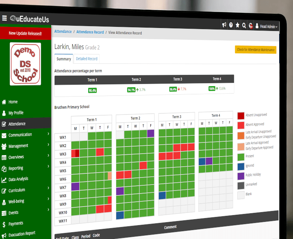Click the Demo School logo
This screenshot has height=239, width=293.
click(25, 64)
